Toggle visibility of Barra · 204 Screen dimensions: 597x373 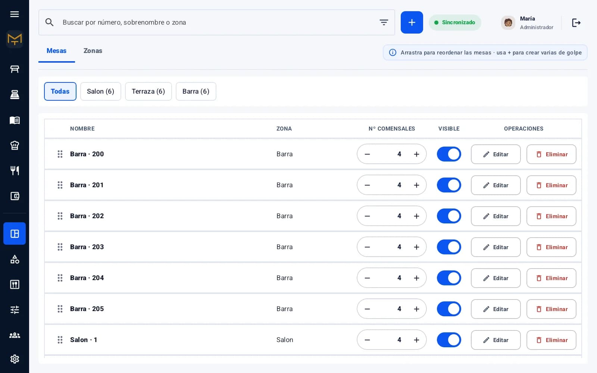click(x=449, y=278)
